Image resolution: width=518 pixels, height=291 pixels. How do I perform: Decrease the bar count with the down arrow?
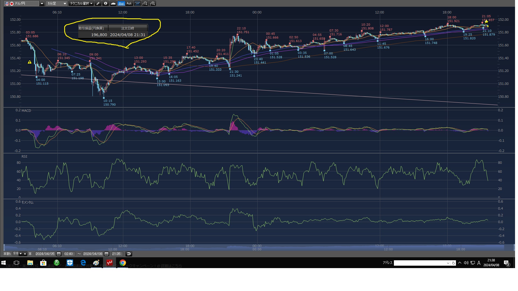pos(21,254)
